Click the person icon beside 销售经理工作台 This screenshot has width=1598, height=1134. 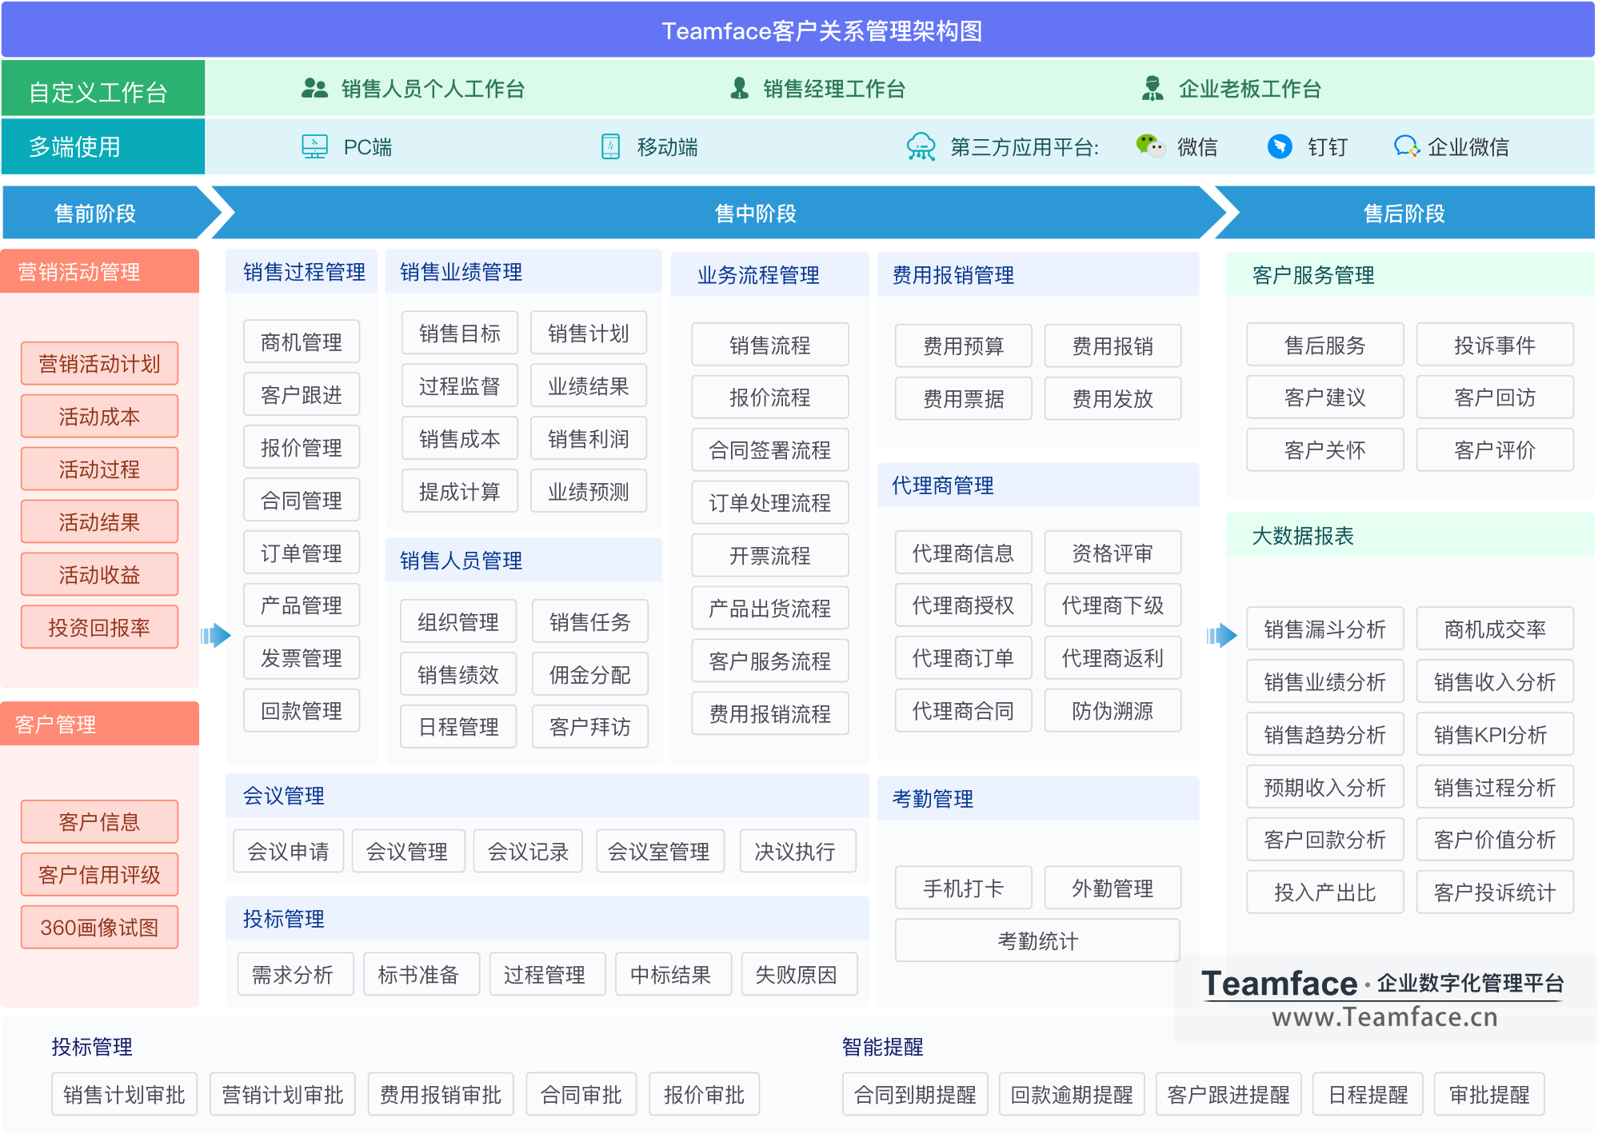click(740, 88)
